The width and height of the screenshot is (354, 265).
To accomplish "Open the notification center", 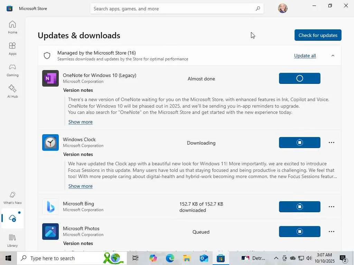I will 343,258.
